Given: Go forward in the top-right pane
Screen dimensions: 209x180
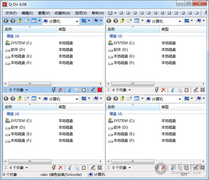Looking at the screenshot, I should tap(116, 21).
